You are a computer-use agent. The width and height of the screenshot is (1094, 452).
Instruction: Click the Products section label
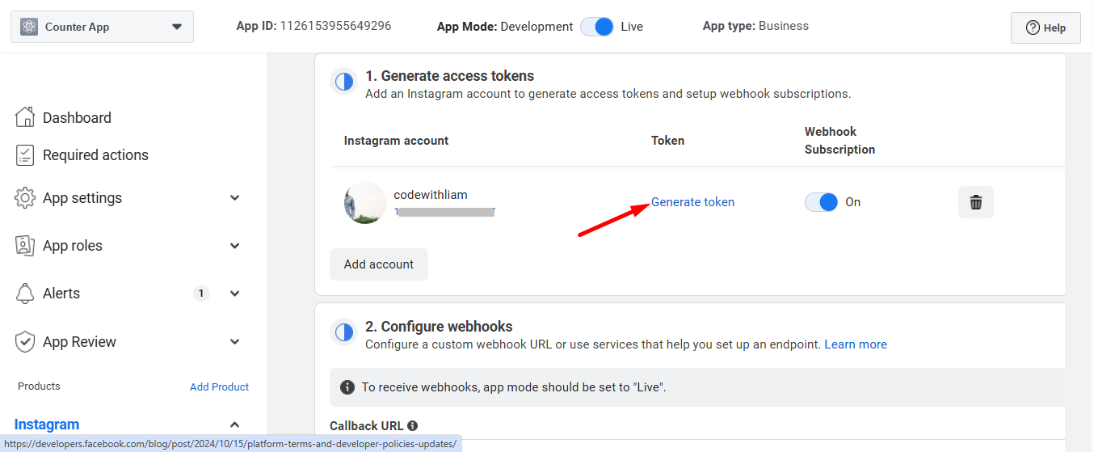(x=39, y=387)
